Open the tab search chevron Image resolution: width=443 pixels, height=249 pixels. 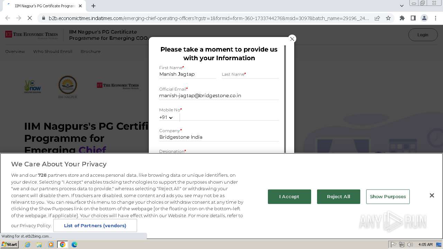click(401, 6)
